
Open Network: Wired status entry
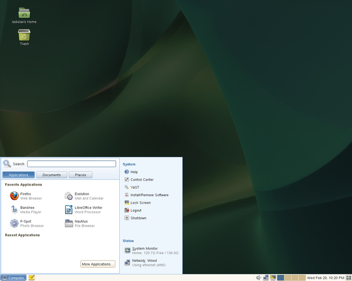[145, 263]
